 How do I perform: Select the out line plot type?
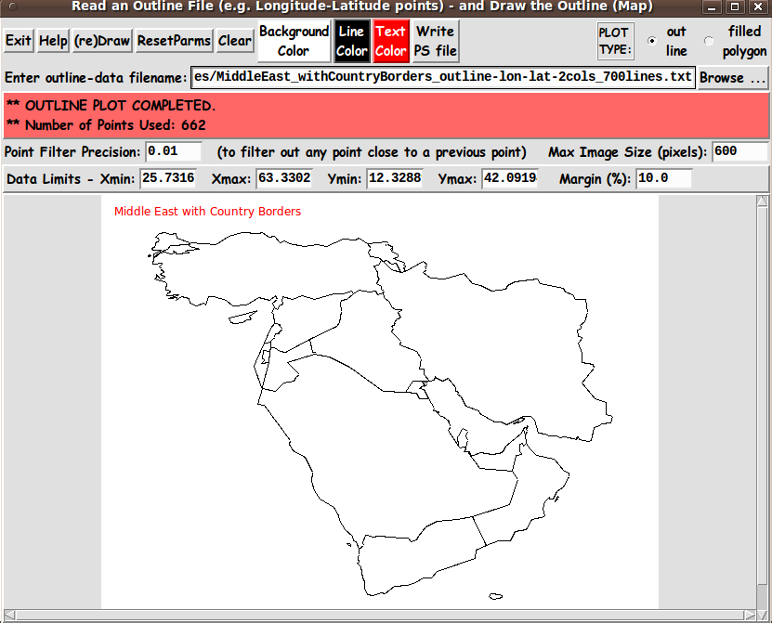click(652, 41)
